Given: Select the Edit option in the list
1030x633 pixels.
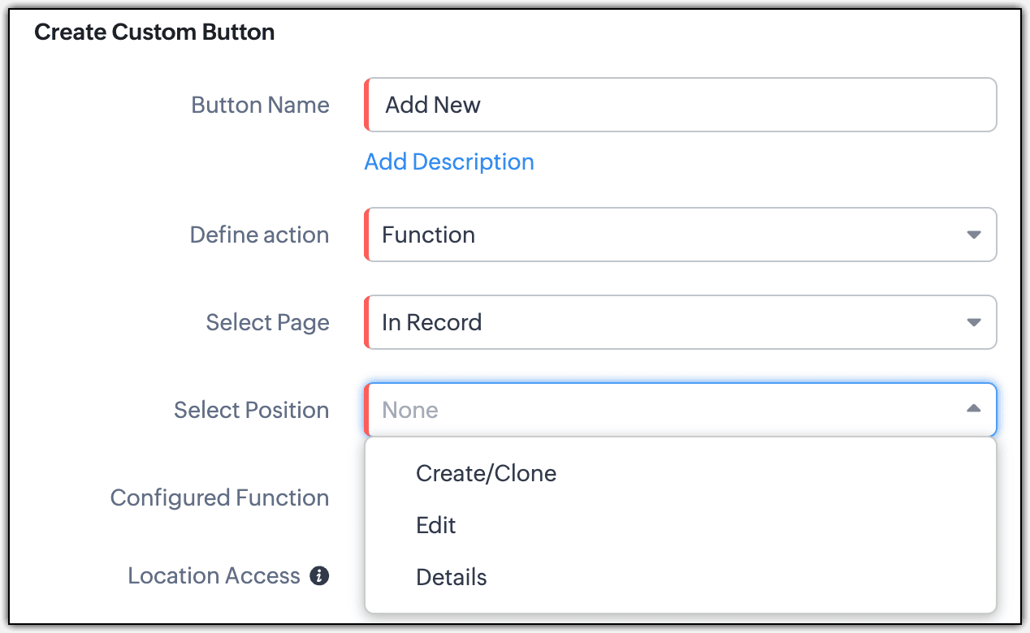Looking at the screenshot, I should click(x=436, y=525).
